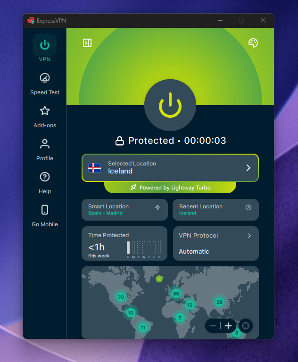Click the ExpressVPN logo in title bar
The image size is (298, 362).
[31, 21]
